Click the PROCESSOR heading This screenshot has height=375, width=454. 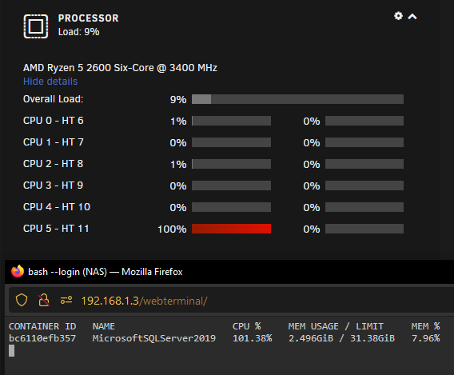[x=88, y=18]
